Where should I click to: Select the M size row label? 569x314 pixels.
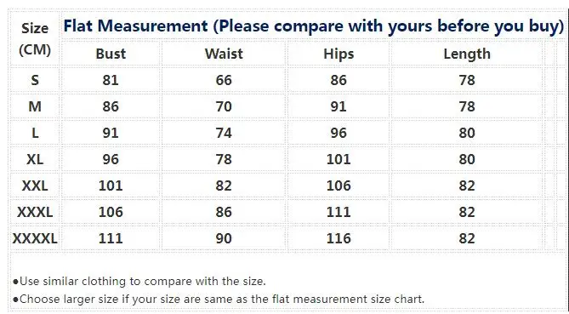pos(35,106)
